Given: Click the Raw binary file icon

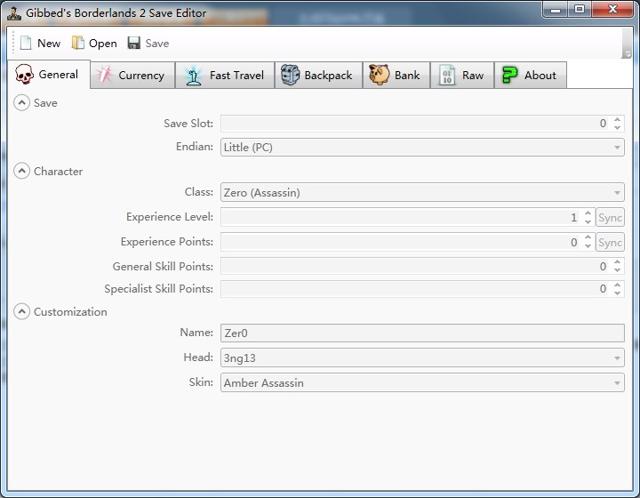Looking at the screenshot, I should click(x=447, y=76).
